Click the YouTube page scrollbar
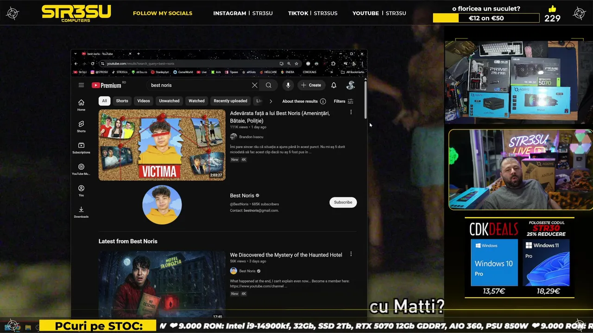 click(366, 100)
